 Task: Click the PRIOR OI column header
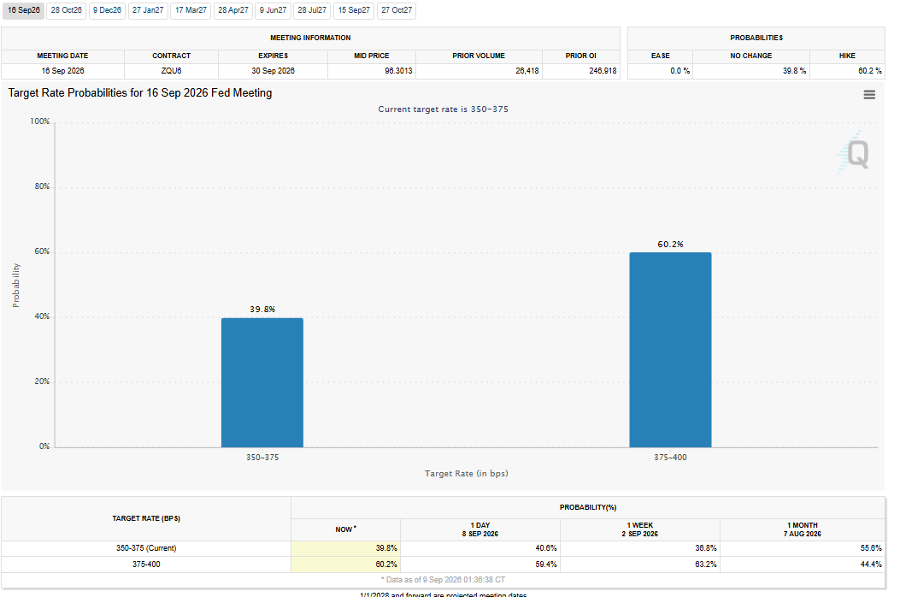point(580,56)
